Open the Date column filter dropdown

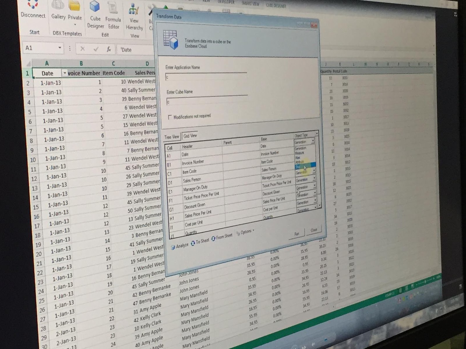click(x=64, y=73)
